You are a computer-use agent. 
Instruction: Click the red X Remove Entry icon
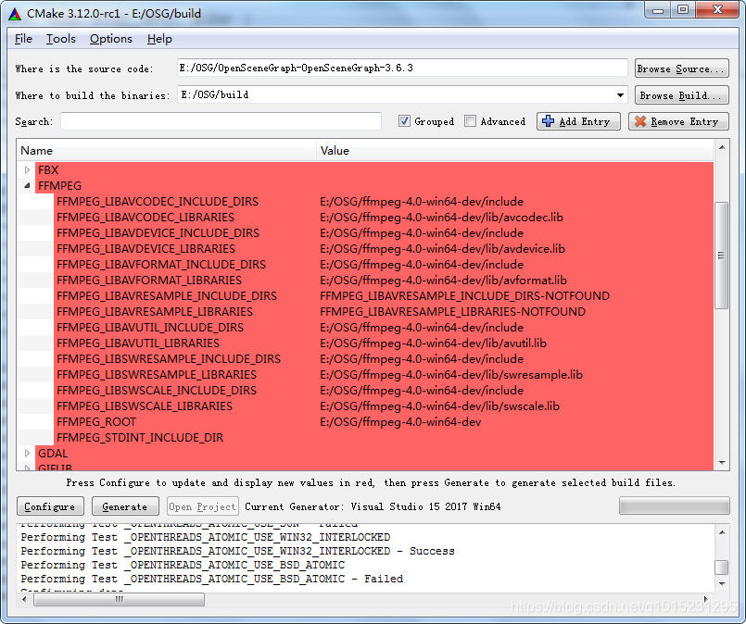coord(640,121)
